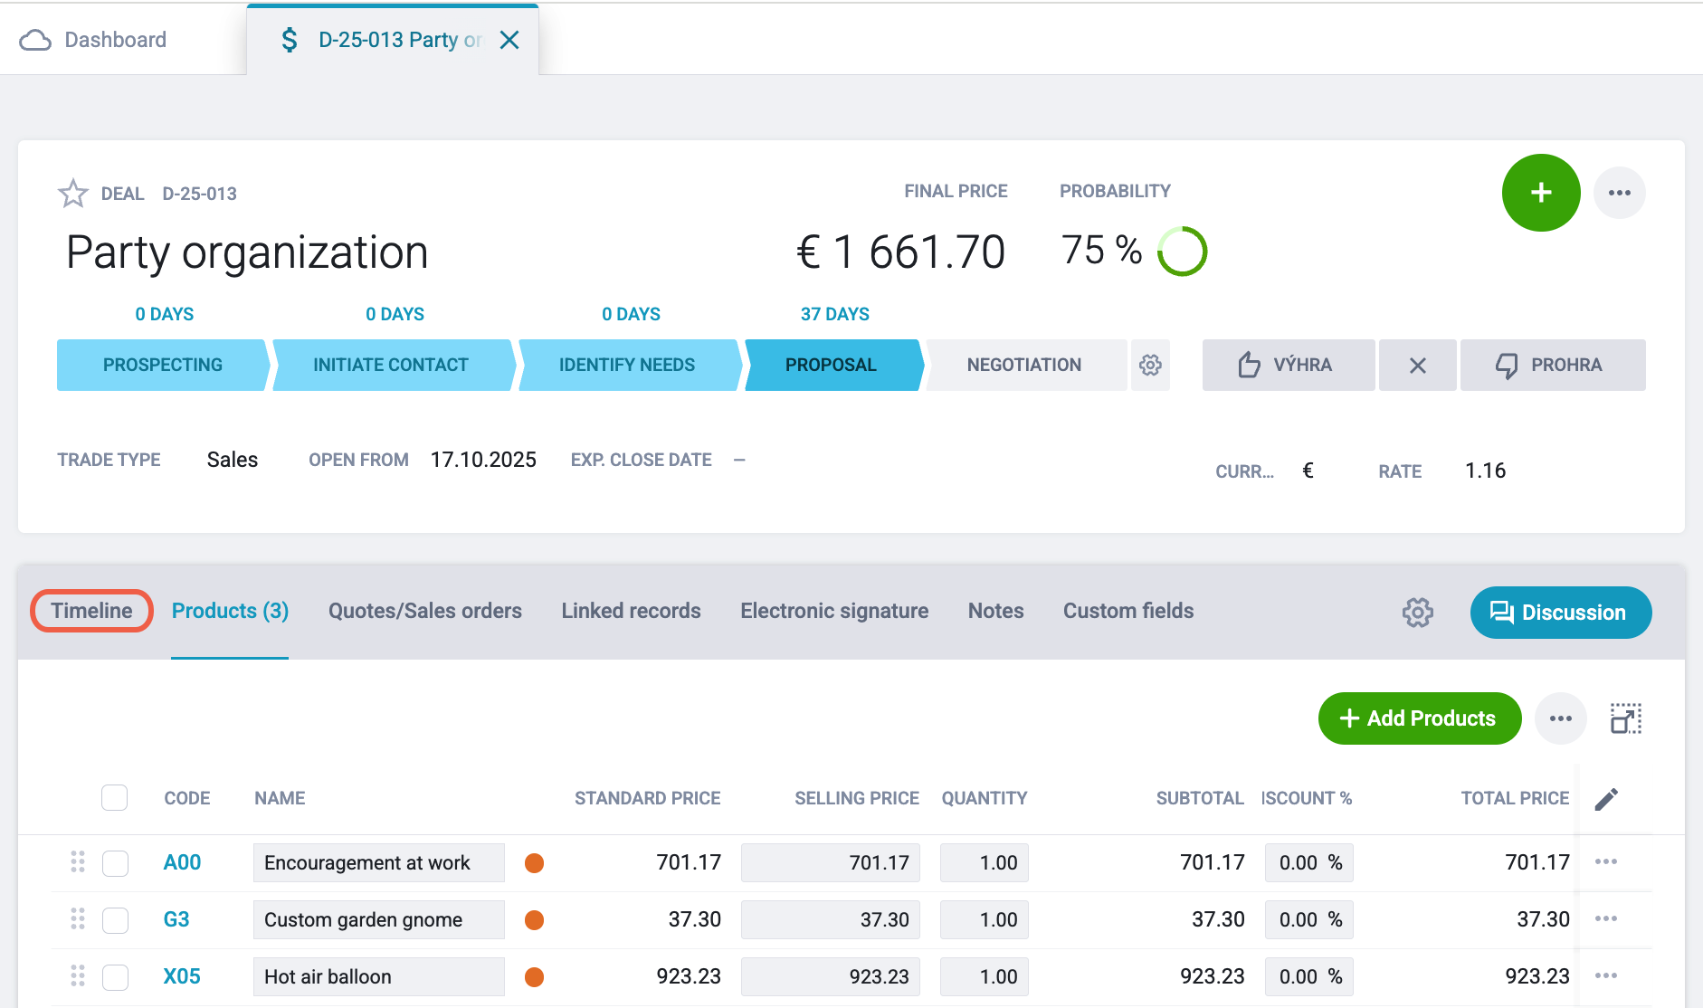Edit selling price field for G3

[831, 920]
